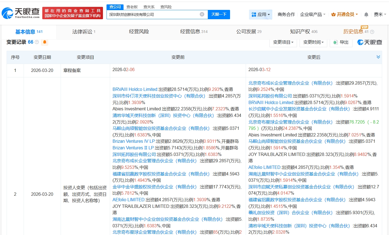Open the 开通会员 membership dropdown
This screenshot has width=389, height=235.
click(x=345, y=15)
